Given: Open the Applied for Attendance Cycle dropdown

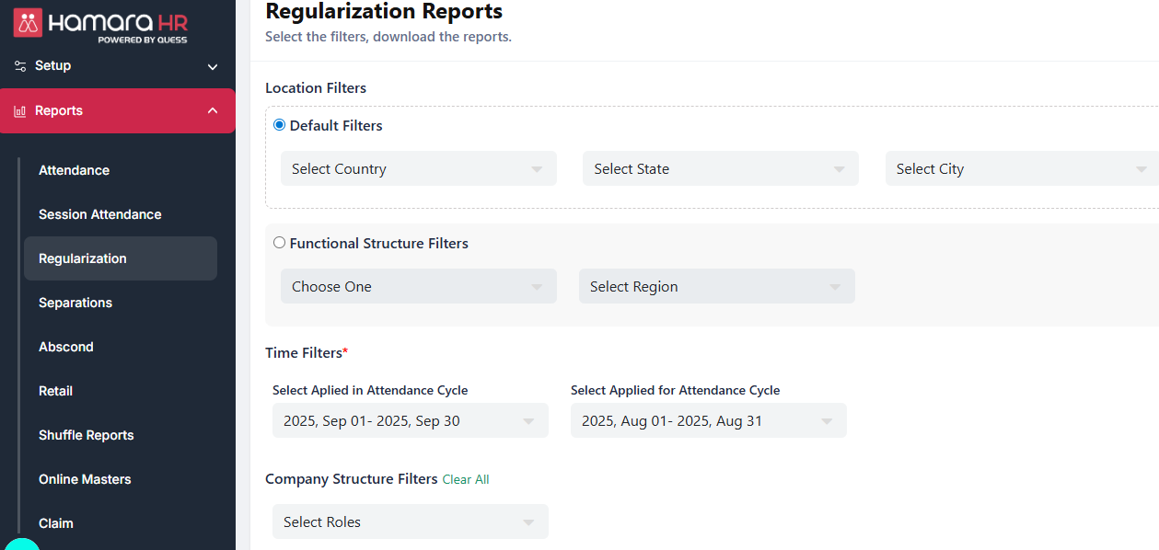Looking at the screenshot, I should tap(709, 421).
